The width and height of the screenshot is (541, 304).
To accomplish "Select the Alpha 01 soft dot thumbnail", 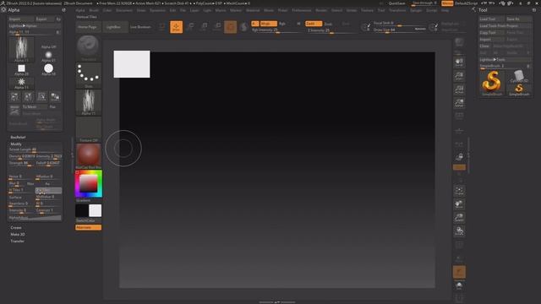I will click(49, 56).
